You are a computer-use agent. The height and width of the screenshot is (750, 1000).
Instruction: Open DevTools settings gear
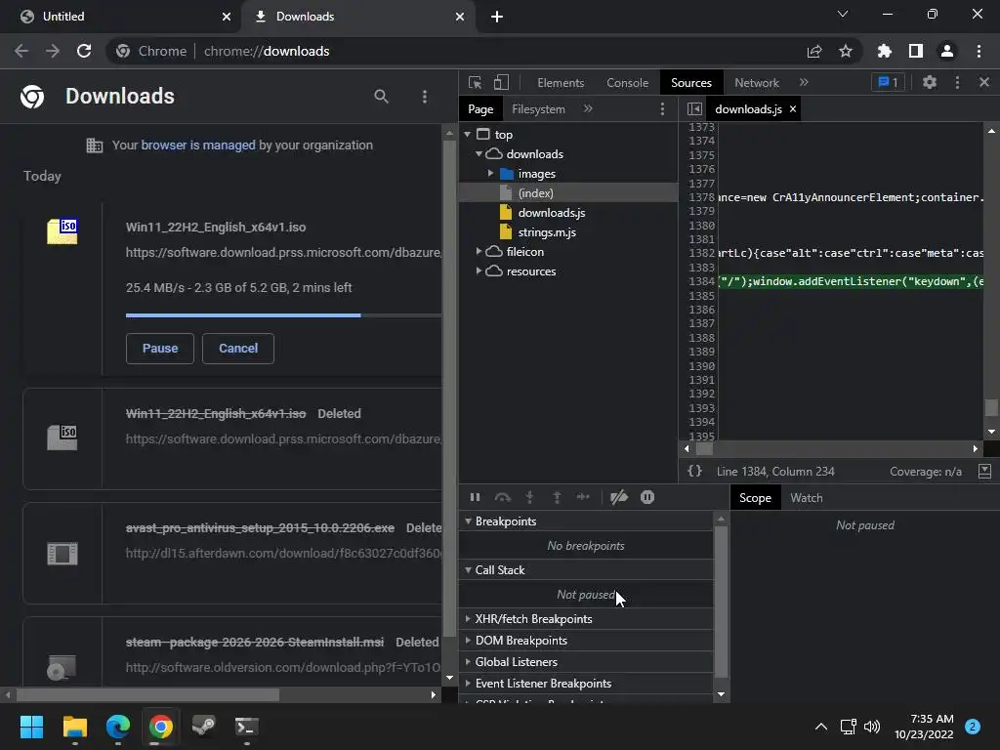[x=930, y=82]
